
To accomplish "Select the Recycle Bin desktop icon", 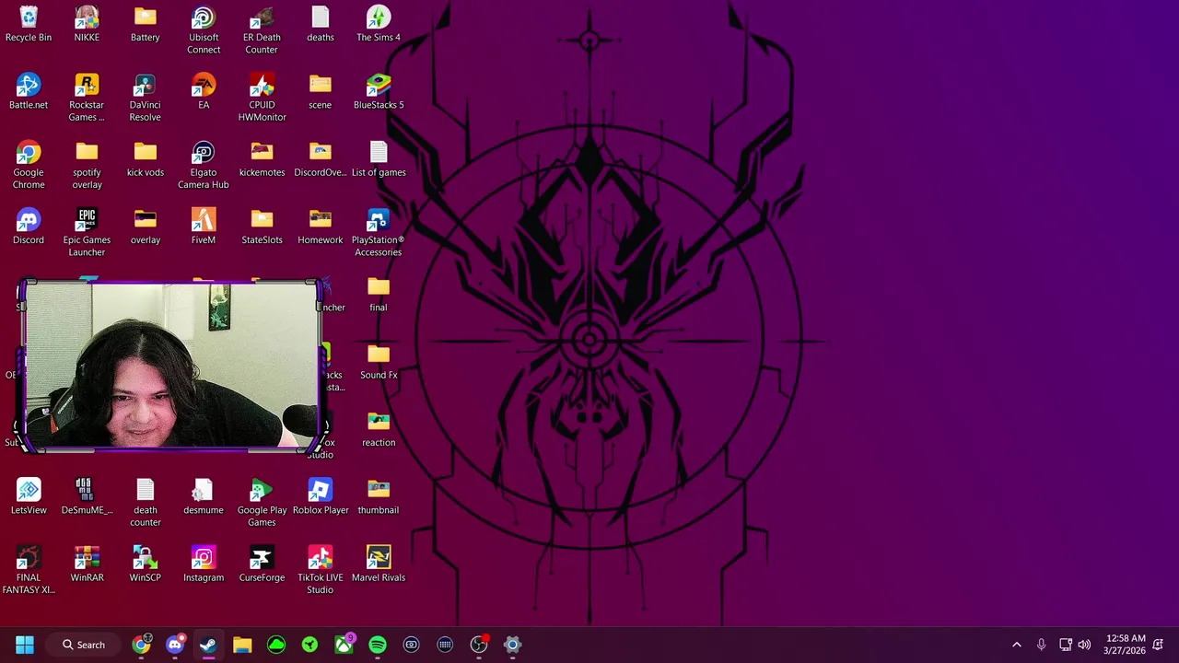I will click(29, 25).
